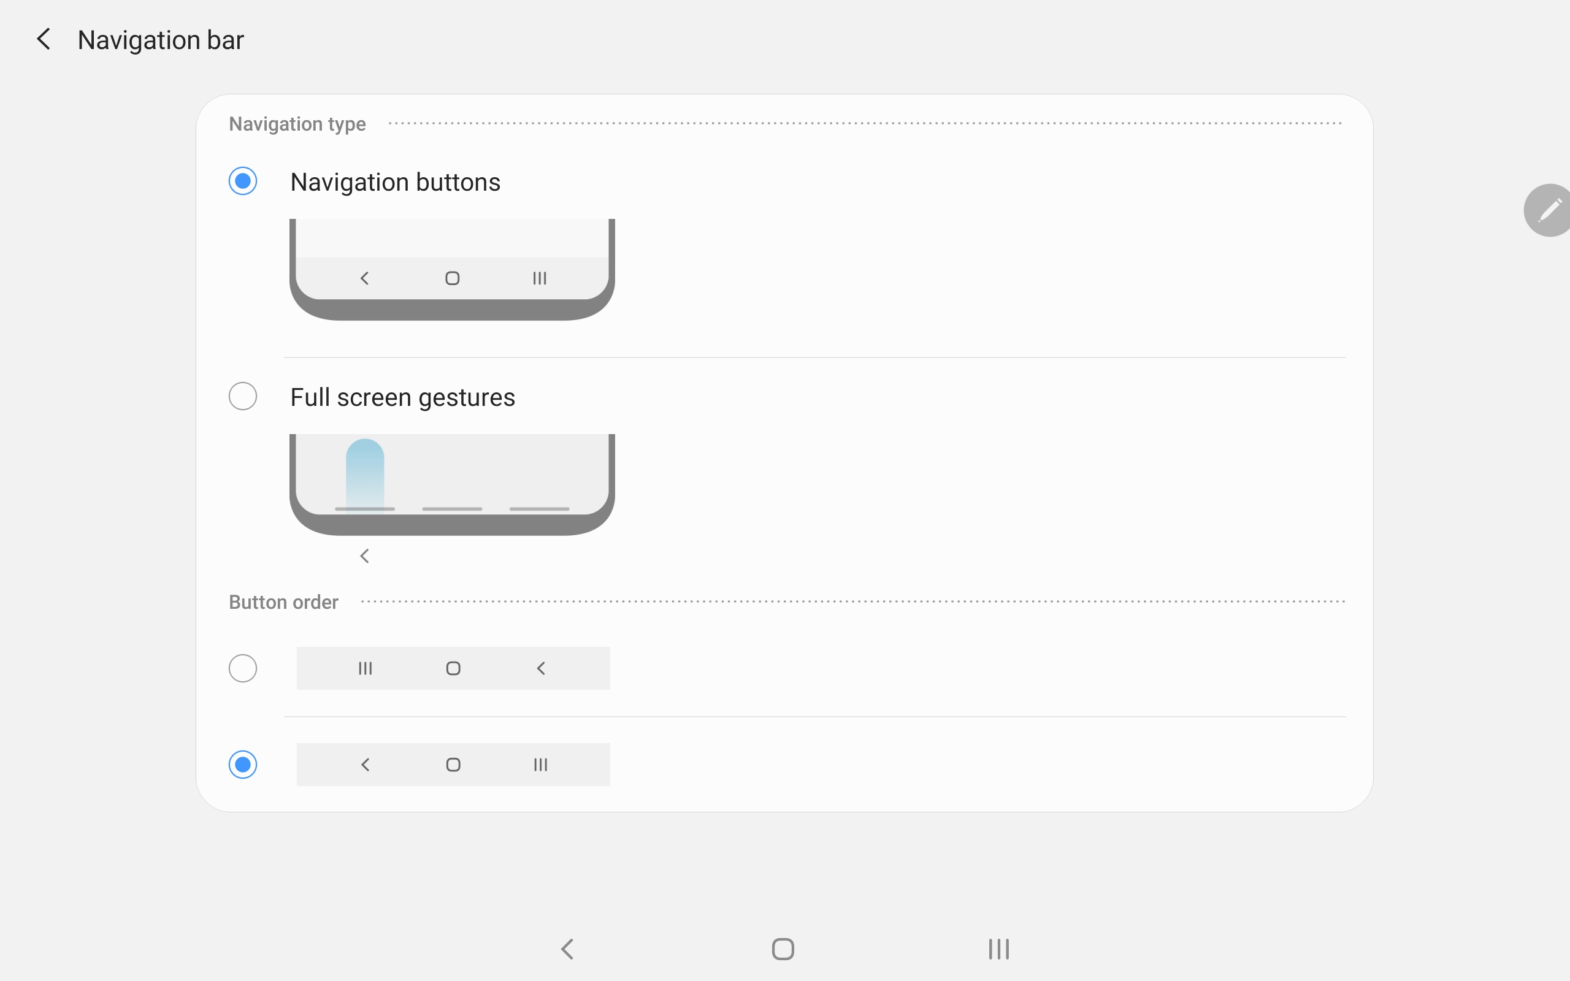Tap the floating pencil edit icon

(x=1549, y=210)
